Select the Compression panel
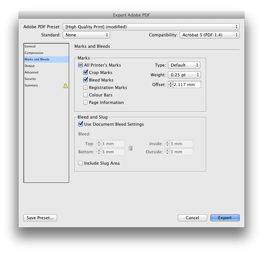 coord(46,53)
